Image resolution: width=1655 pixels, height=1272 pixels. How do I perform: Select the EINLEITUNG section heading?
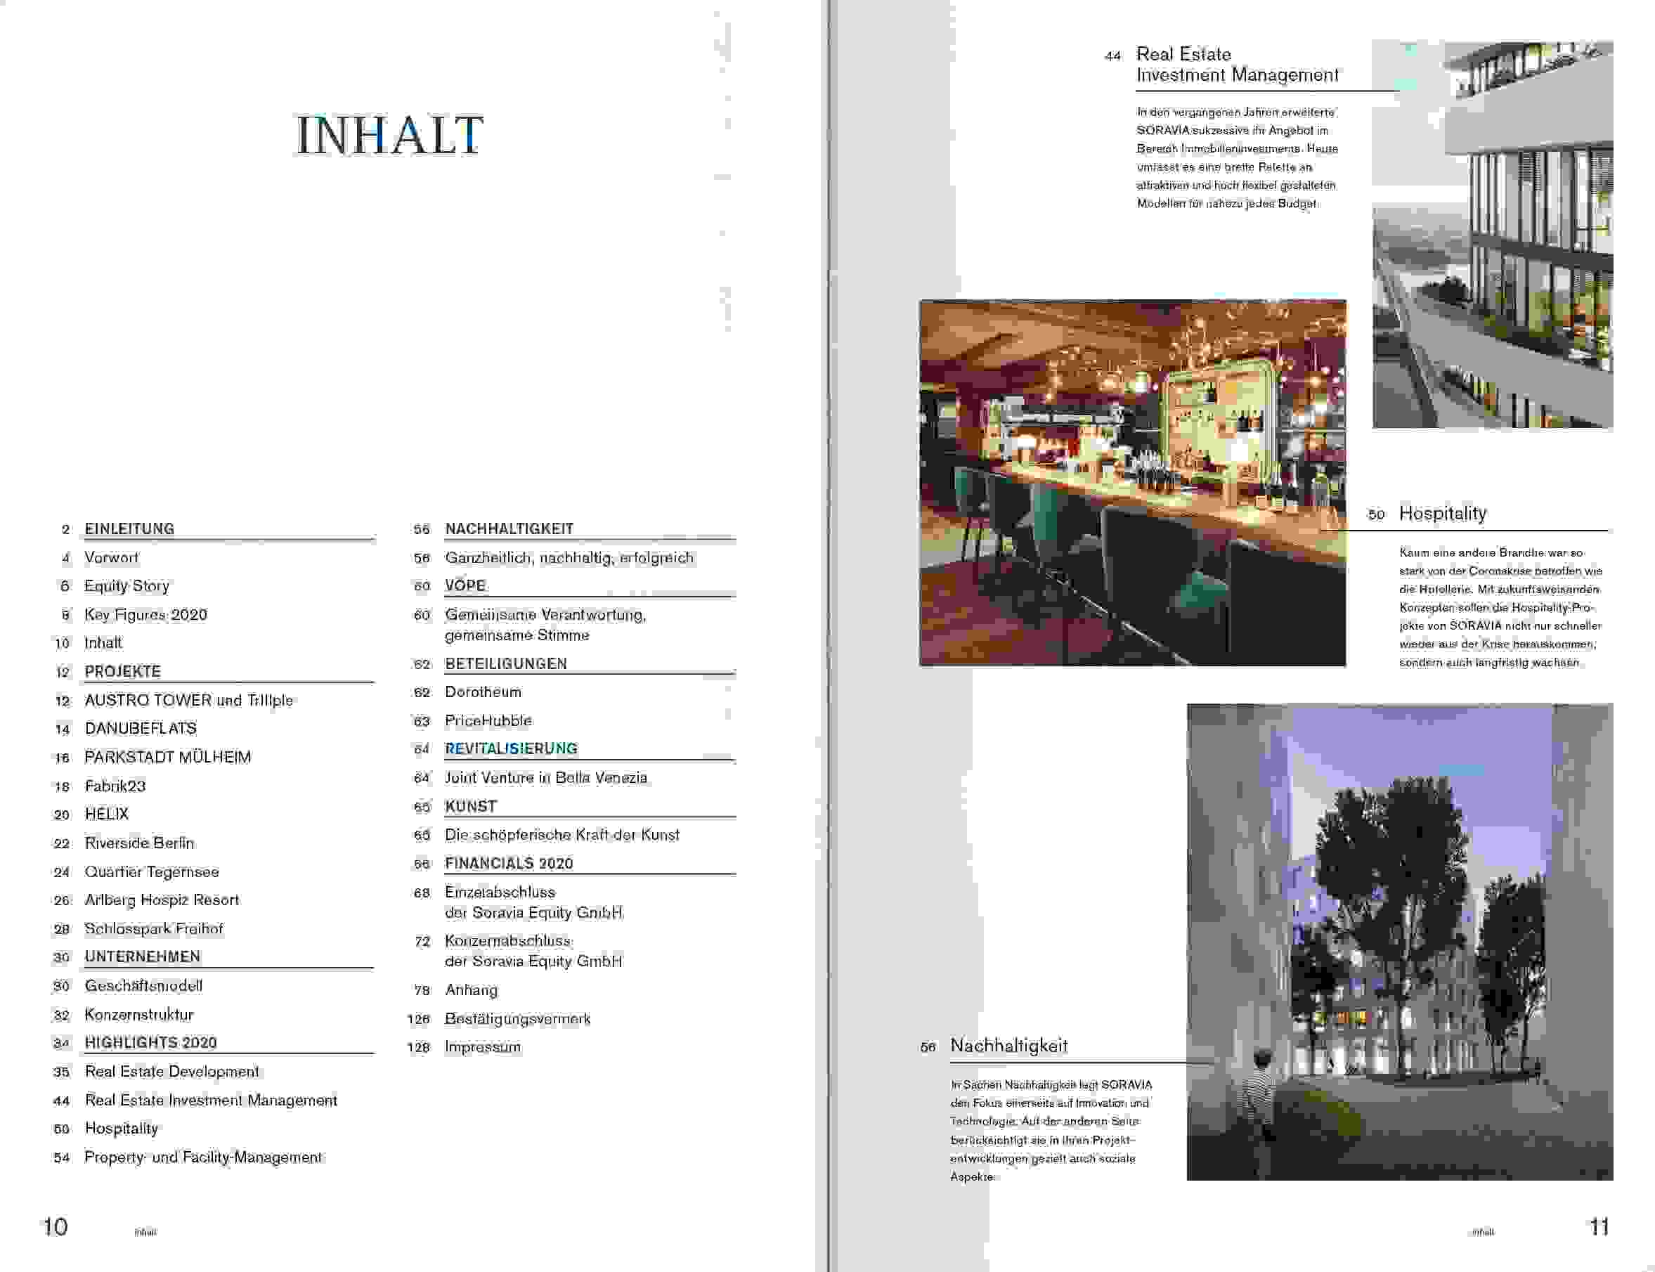click(x=129, y=528)
